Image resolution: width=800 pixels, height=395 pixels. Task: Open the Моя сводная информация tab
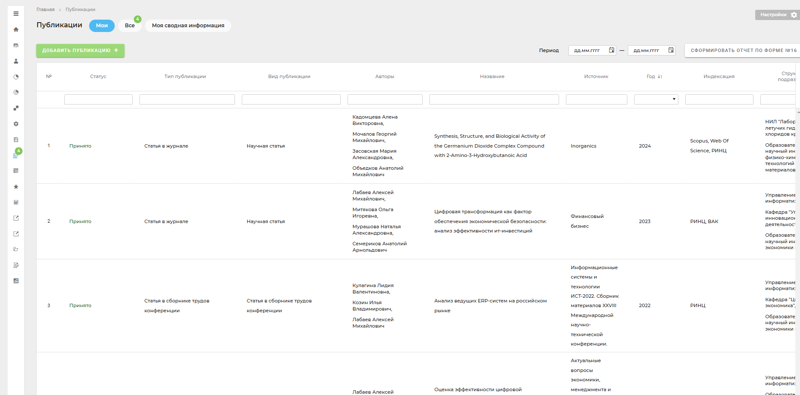pyautogui.click(x=188, y=26)
